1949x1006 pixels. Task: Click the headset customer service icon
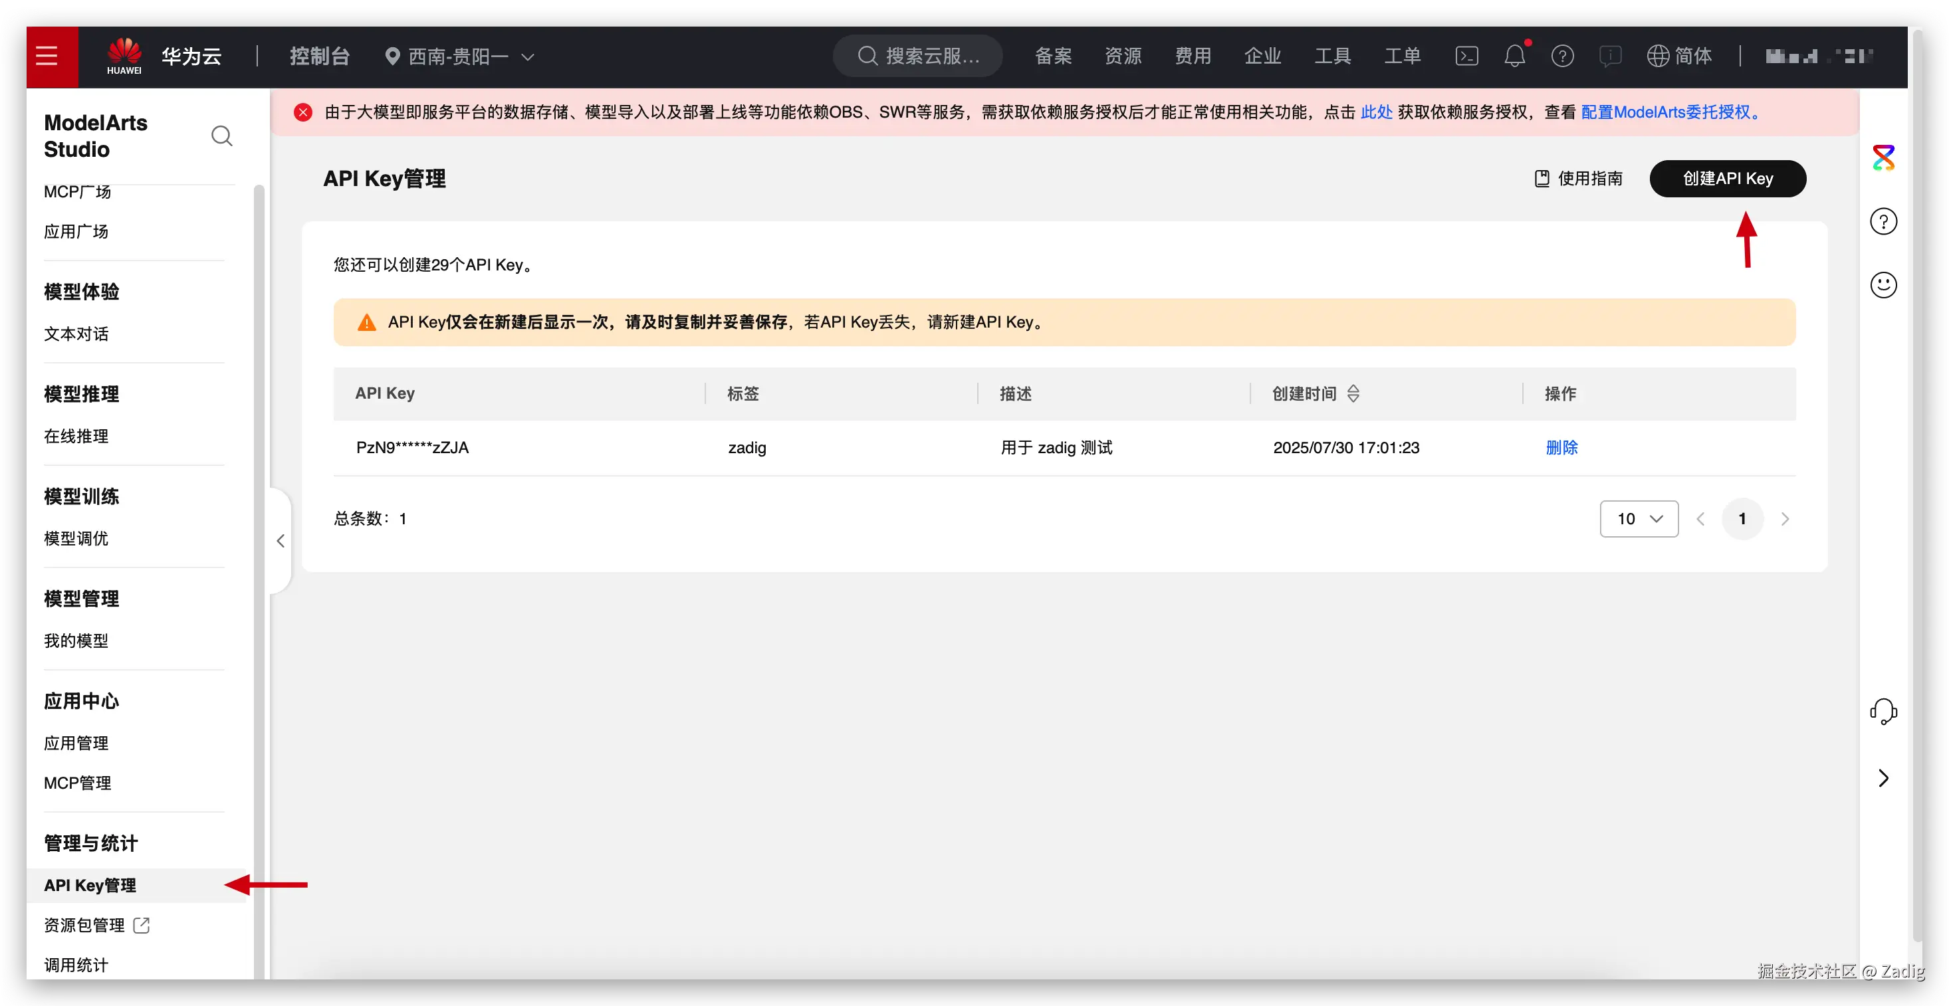(x=1883, y=711)
